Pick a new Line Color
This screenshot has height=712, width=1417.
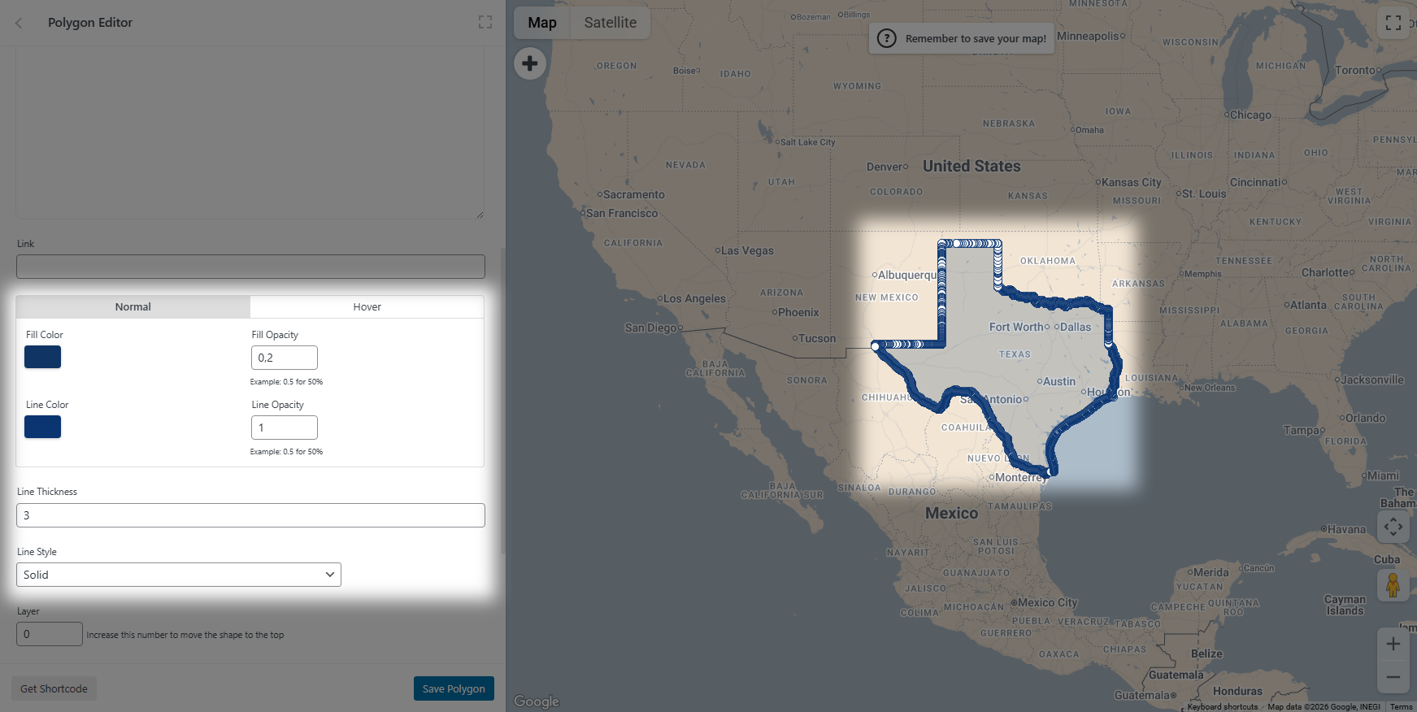point(42,427)
